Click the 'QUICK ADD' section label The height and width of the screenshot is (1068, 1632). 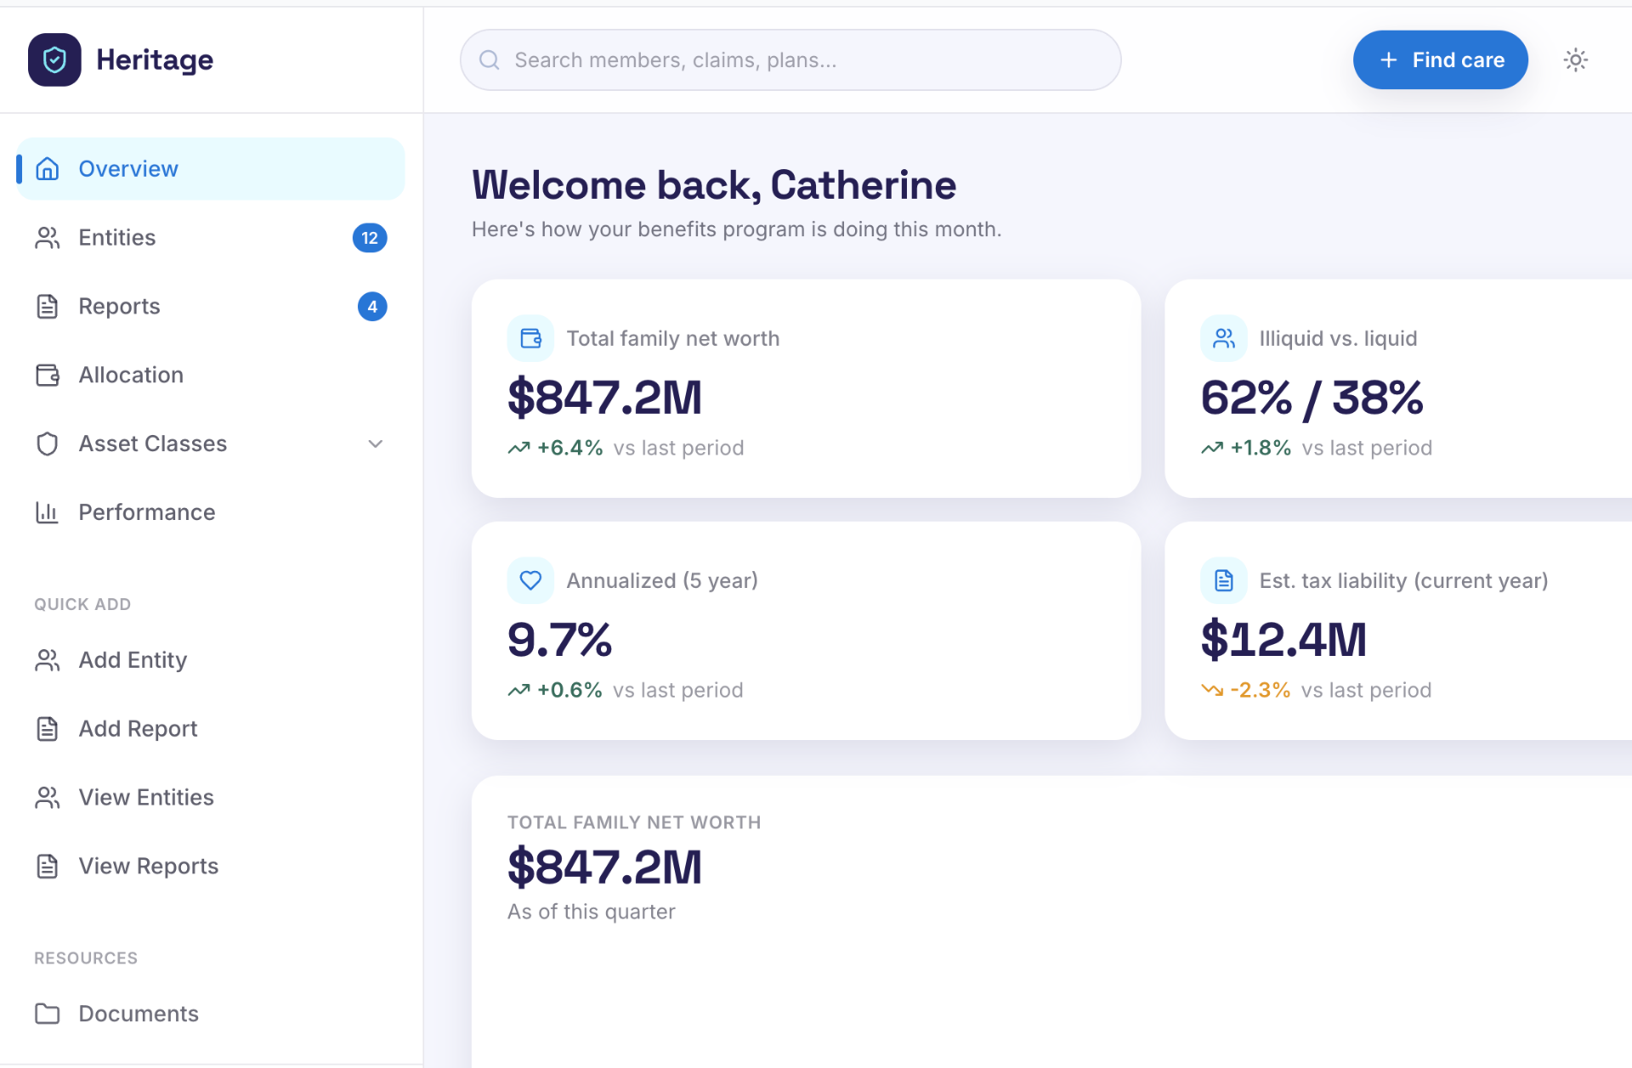click(x=82, y=605)
